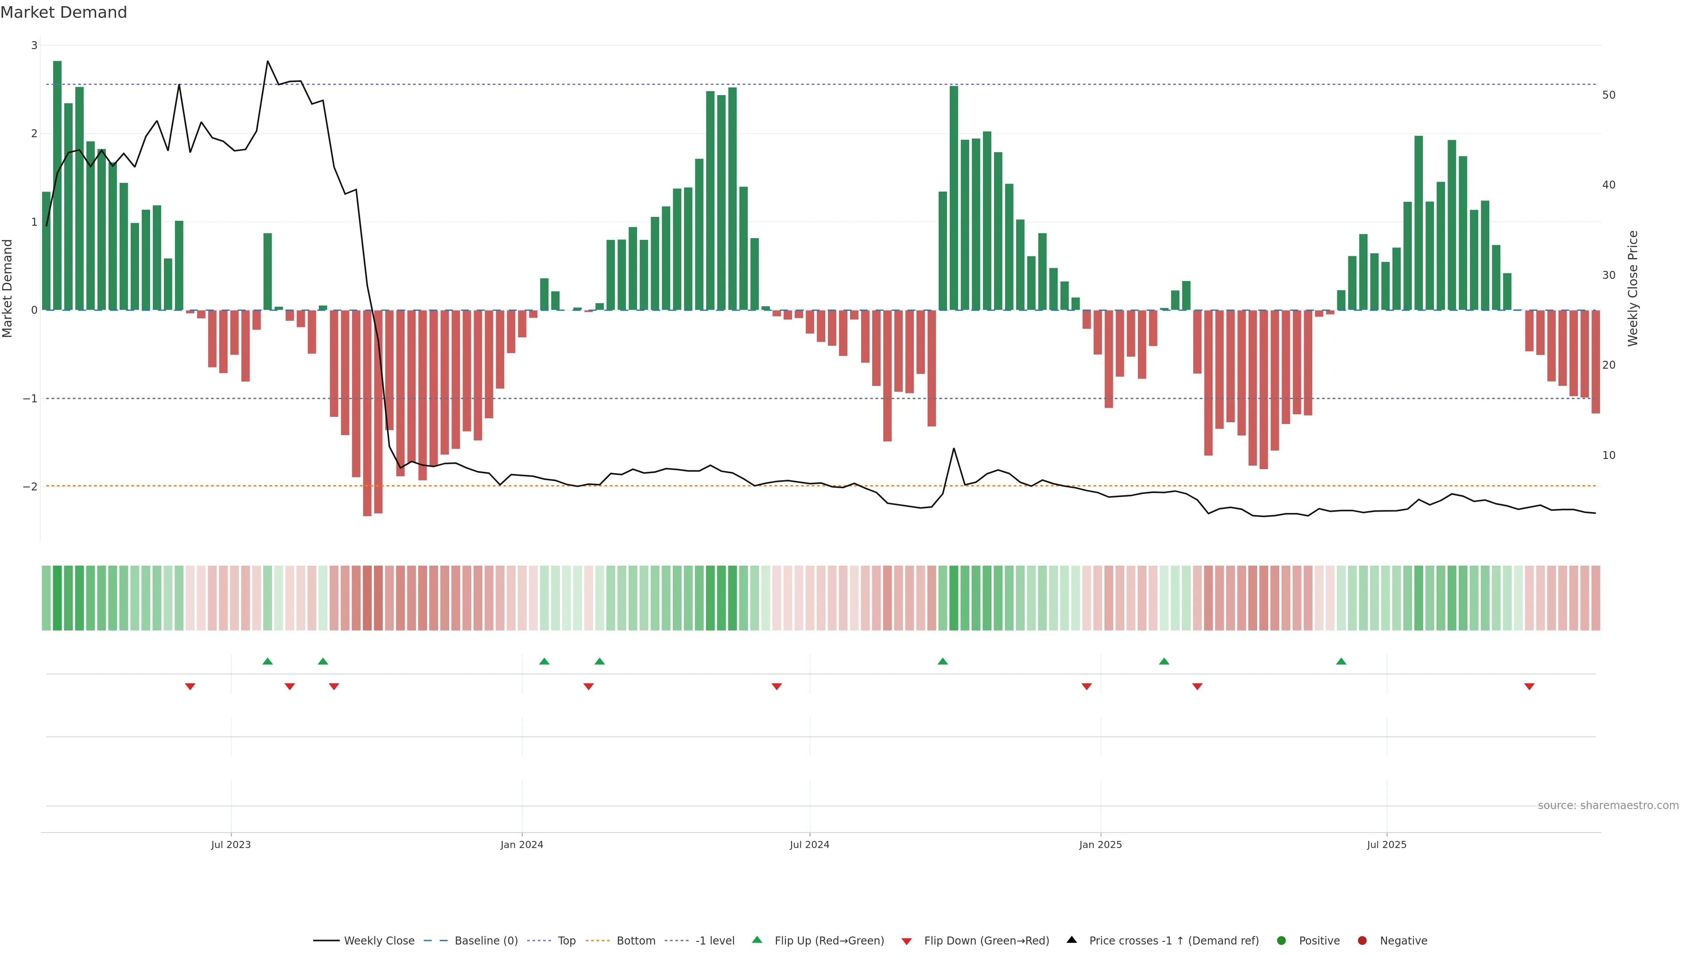Click the black triangle Price crosses legend icon
The image size is (1701, 956).
click(1072, 940)
